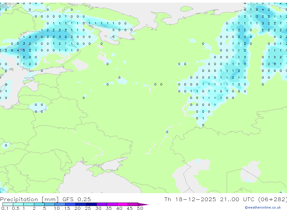The width and height of the screenshot is (287, 210).
Task: Click the single '5' precipitation value on map
Action: (x=24, y=50)
